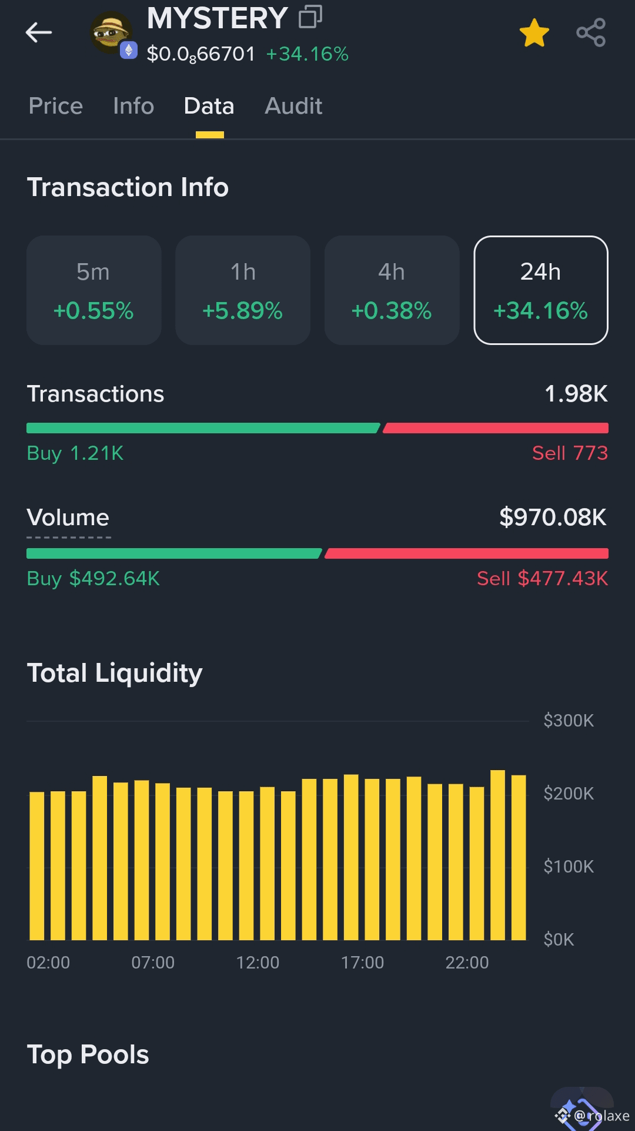Viewport: 635px width, 1131px height.
Task: Open the Audit tab
Action: [x=293, y=106]
